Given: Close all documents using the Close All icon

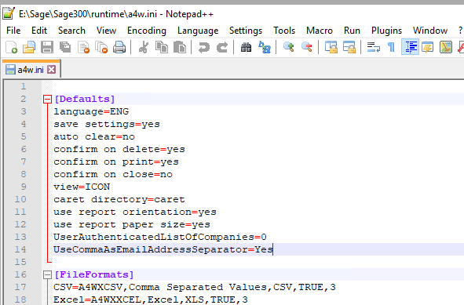Looking at the screenshot, I should tap(101, 47).
